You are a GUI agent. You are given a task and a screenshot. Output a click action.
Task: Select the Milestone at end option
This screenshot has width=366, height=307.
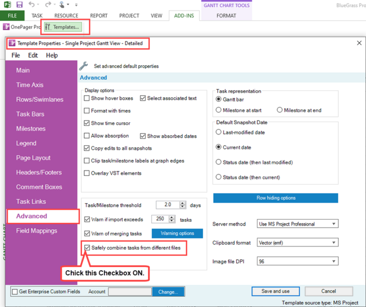click(280, 110)
